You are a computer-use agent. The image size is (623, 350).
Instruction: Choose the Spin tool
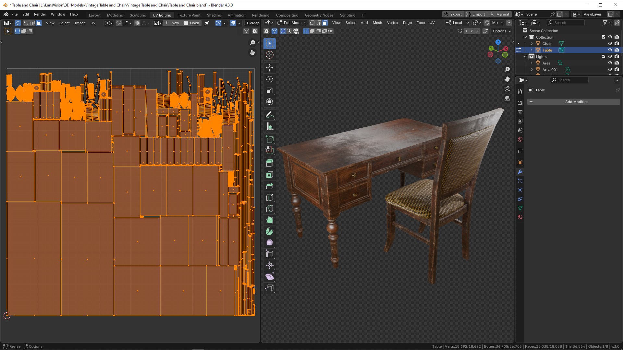[x=269, y=231]
